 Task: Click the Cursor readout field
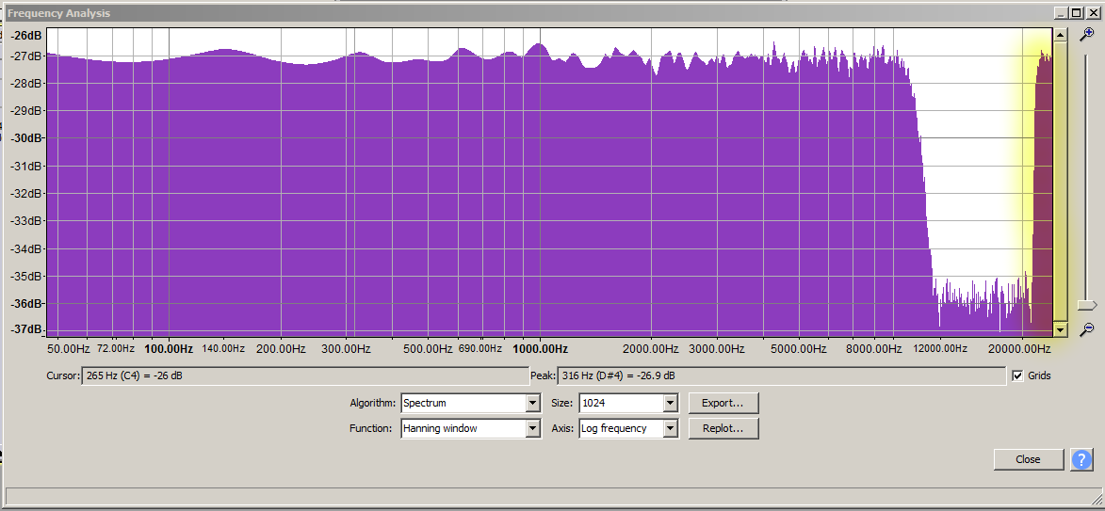[x=305, y=375]
